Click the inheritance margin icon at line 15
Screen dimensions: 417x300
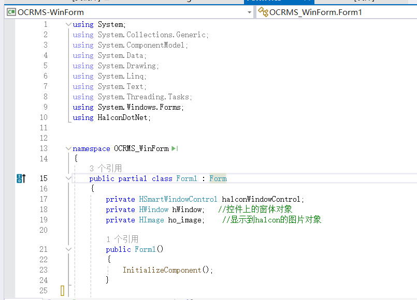pos(21,178)
